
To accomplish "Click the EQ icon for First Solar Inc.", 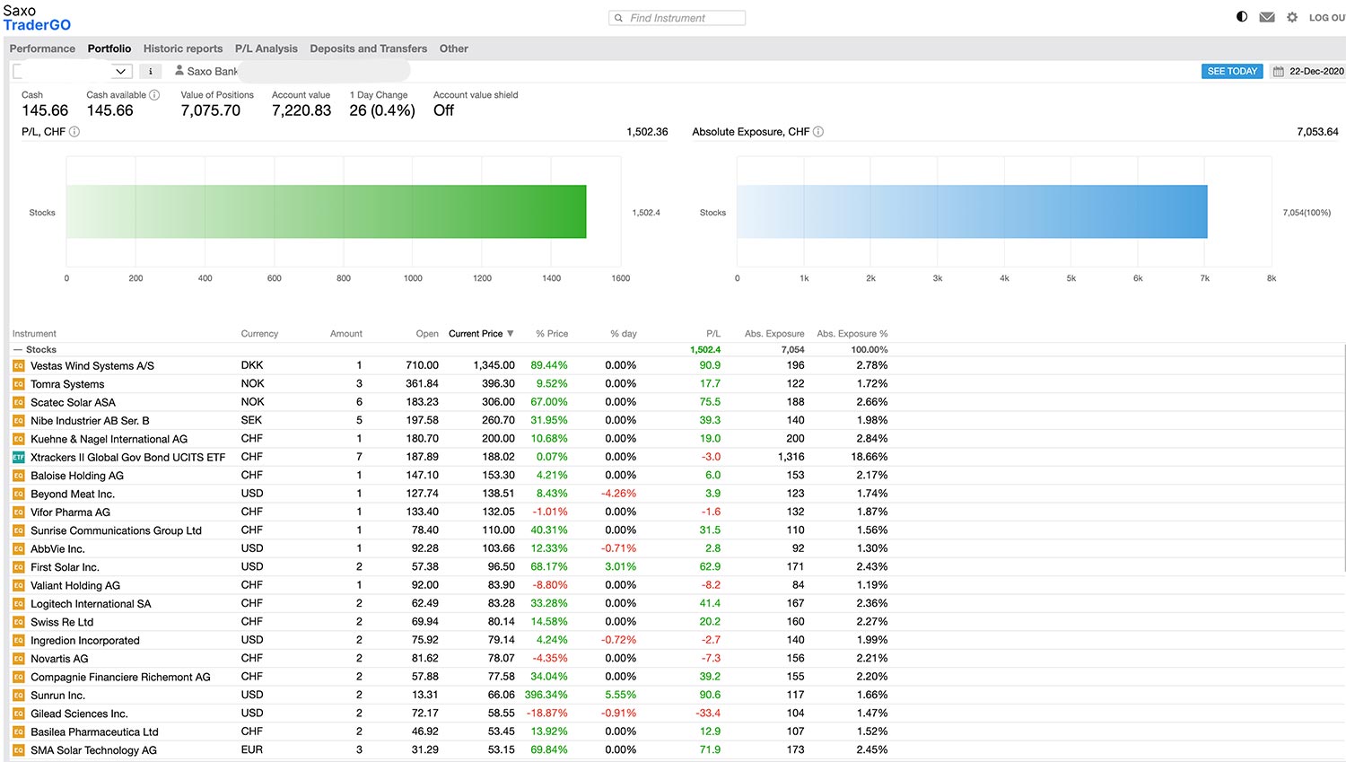I will coord(18,567).
